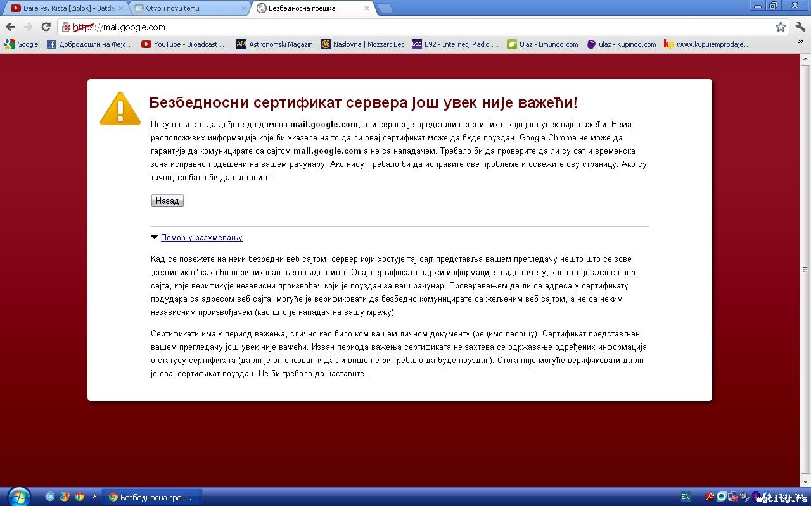The width and height of the screenshot is (811, 506).
Task: Click the disconnected network tray icon
Action: (x=733, y=497)
